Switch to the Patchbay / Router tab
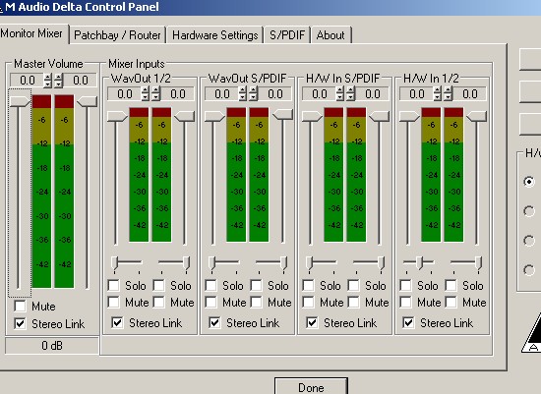The width and height of the screenshot is (541, 394). 117,35
